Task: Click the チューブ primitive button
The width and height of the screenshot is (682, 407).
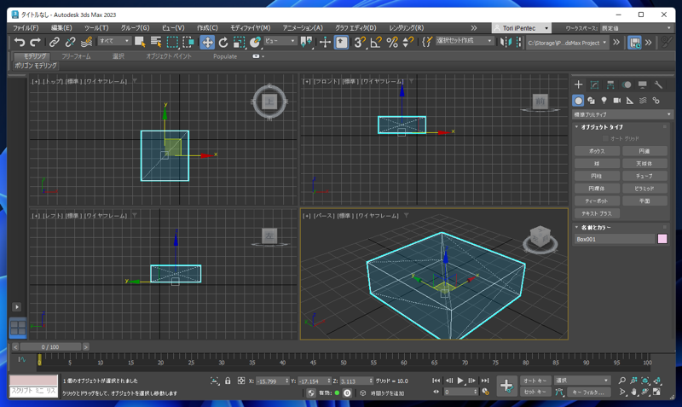Action: pos(644,176)
